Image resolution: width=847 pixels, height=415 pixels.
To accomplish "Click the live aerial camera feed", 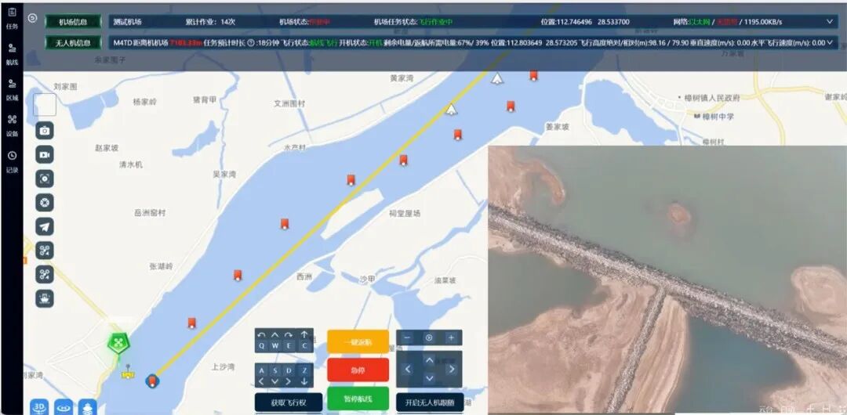I will click(667, 280).
